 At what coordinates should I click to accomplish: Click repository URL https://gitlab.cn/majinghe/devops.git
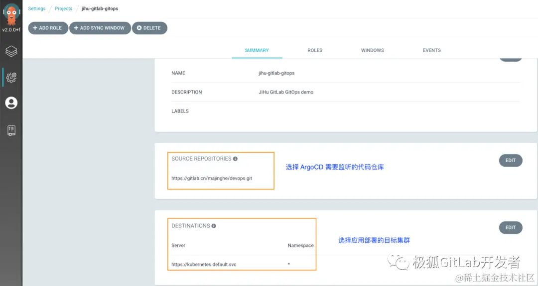[212, 178]
